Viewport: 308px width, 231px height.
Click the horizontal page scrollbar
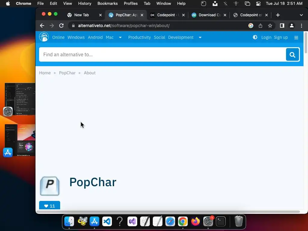coord(168,212)
